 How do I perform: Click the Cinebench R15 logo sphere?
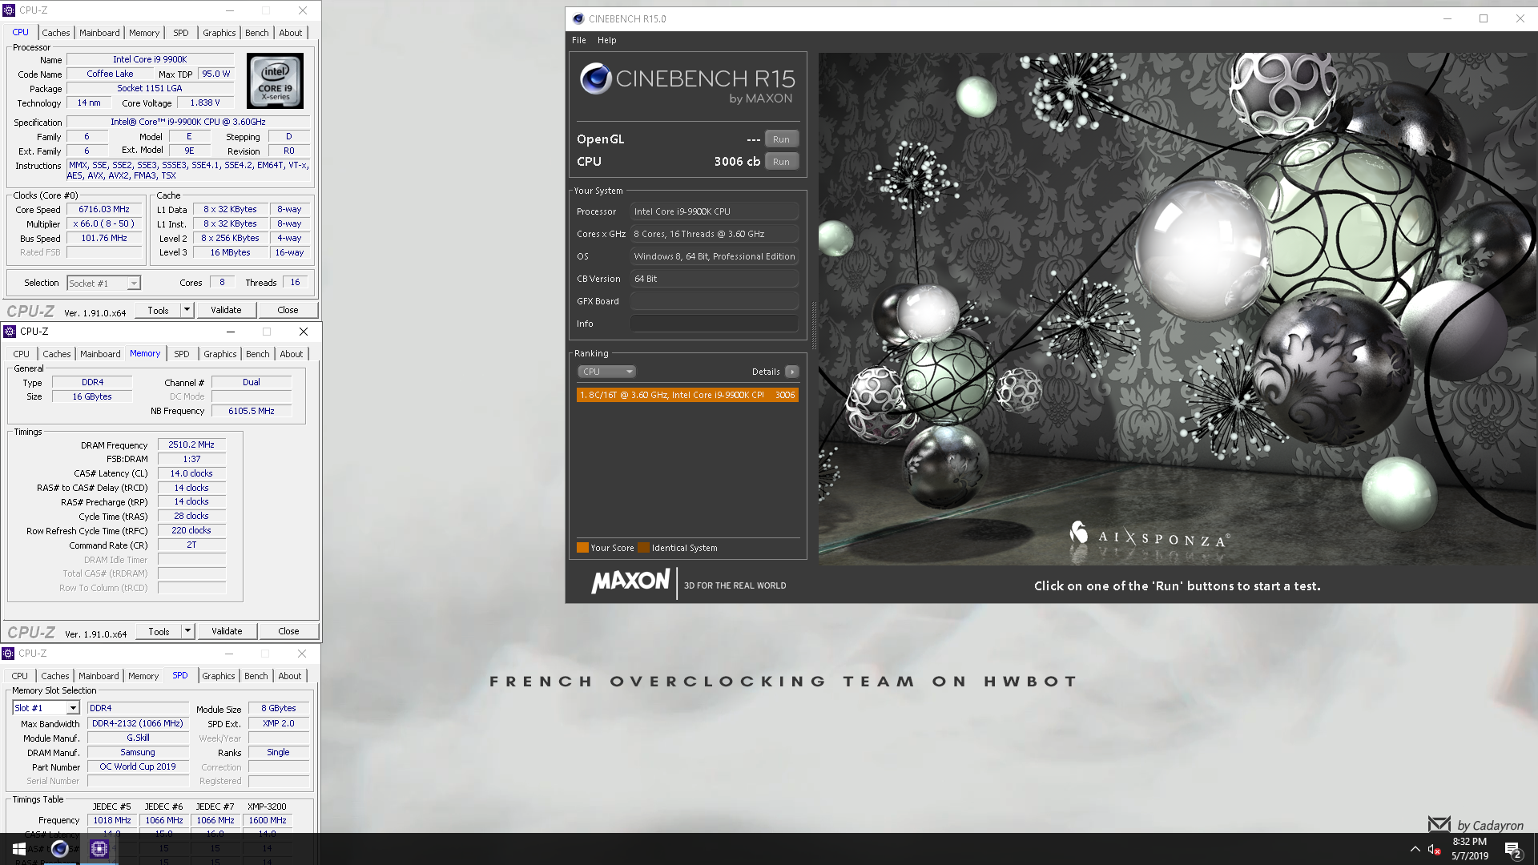tap(595, 78)
